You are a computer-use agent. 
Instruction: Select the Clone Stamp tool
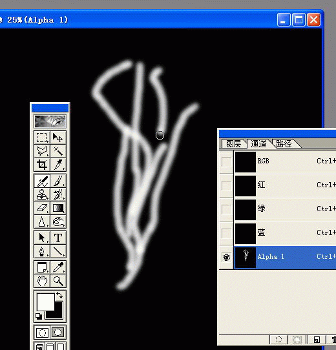(x=42, y=194)
